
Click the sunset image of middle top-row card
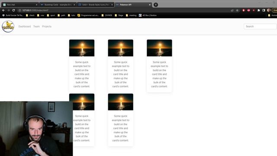coord(121,48)
